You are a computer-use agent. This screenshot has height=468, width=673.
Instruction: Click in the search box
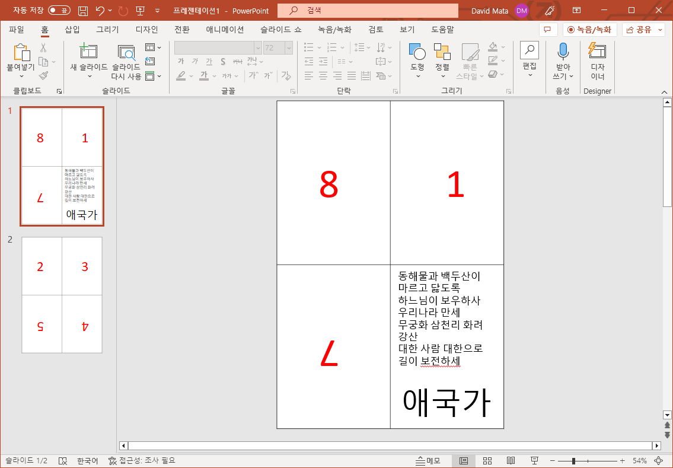coord(368,10)
